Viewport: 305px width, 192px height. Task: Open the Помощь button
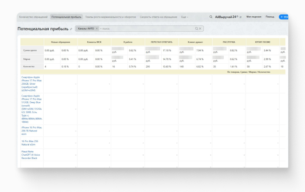[x=270, y=17]
